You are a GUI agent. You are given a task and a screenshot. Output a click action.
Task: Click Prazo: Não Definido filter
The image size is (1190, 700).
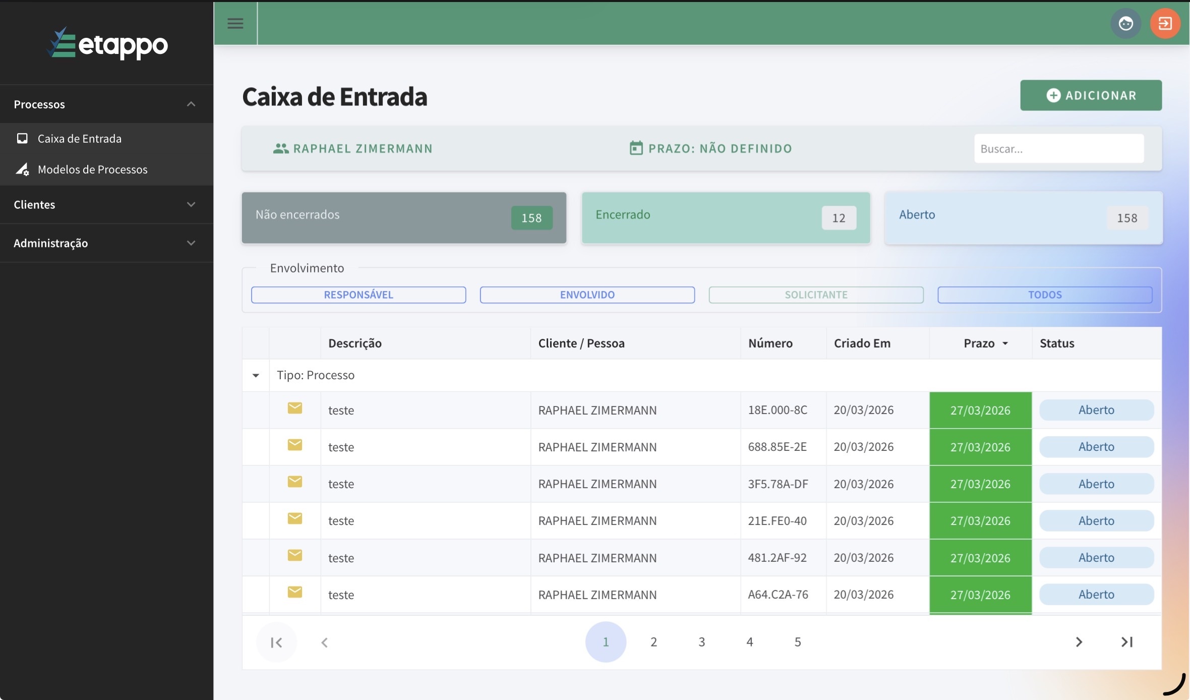tap(711, 149)
